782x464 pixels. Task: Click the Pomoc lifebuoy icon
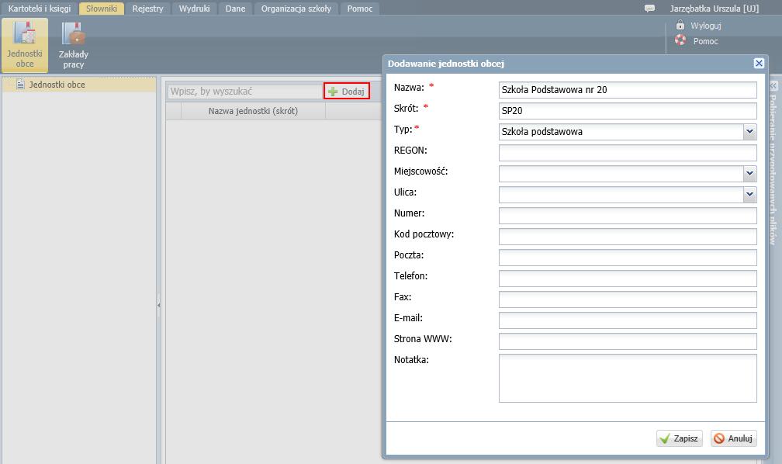[680, 40]
